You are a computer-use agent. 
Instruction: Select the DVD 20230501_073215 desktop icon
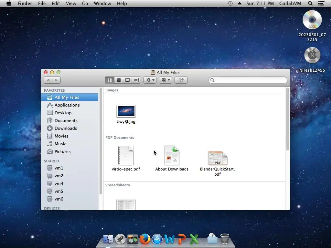(312, 20)
